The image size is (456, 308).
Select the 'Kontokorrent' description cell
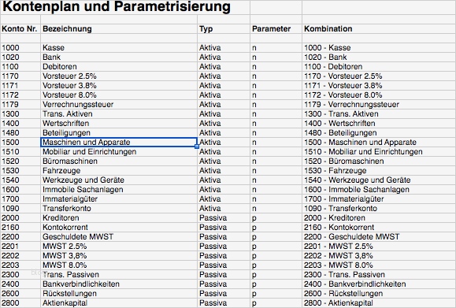(x=119, y=227)
